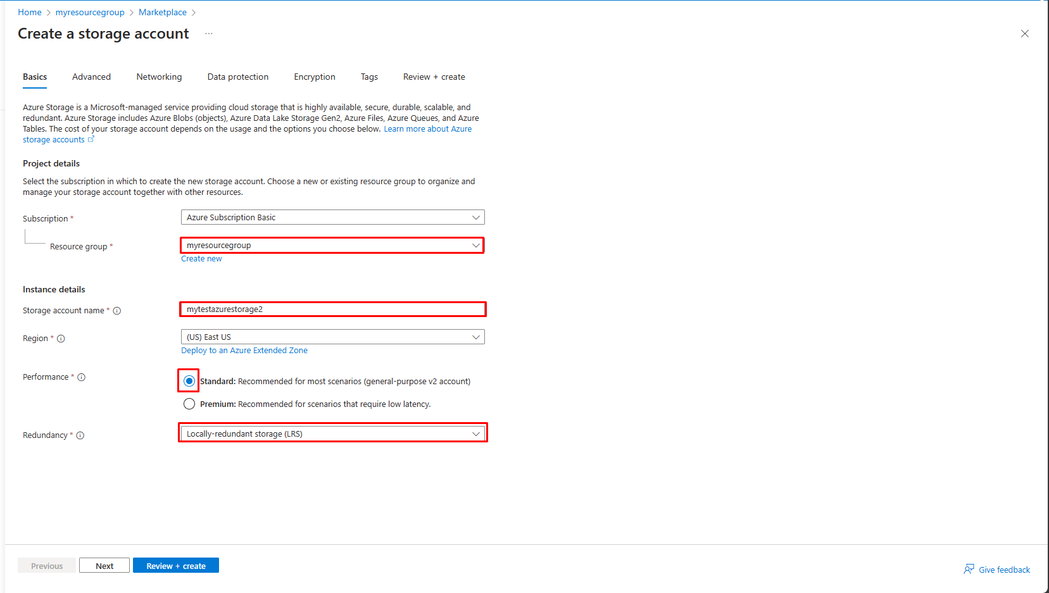Click the Storage account name text field
Image resolution: width=1049 pixels, height=593 pixels.
click(x=332, y=309)
